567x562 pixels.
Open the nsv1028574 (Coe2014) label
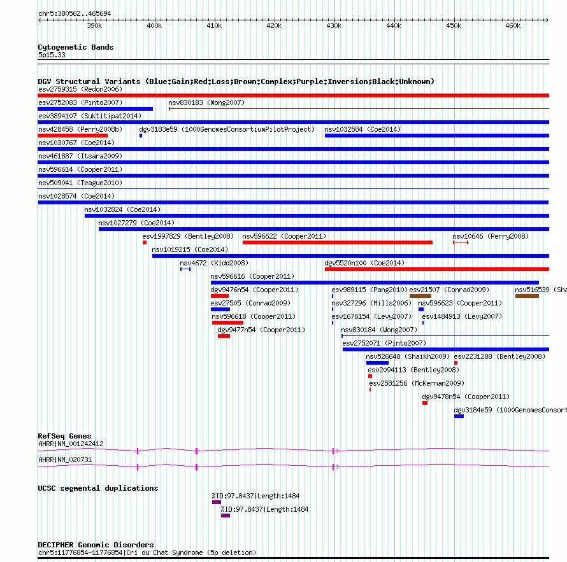(76, 196)
